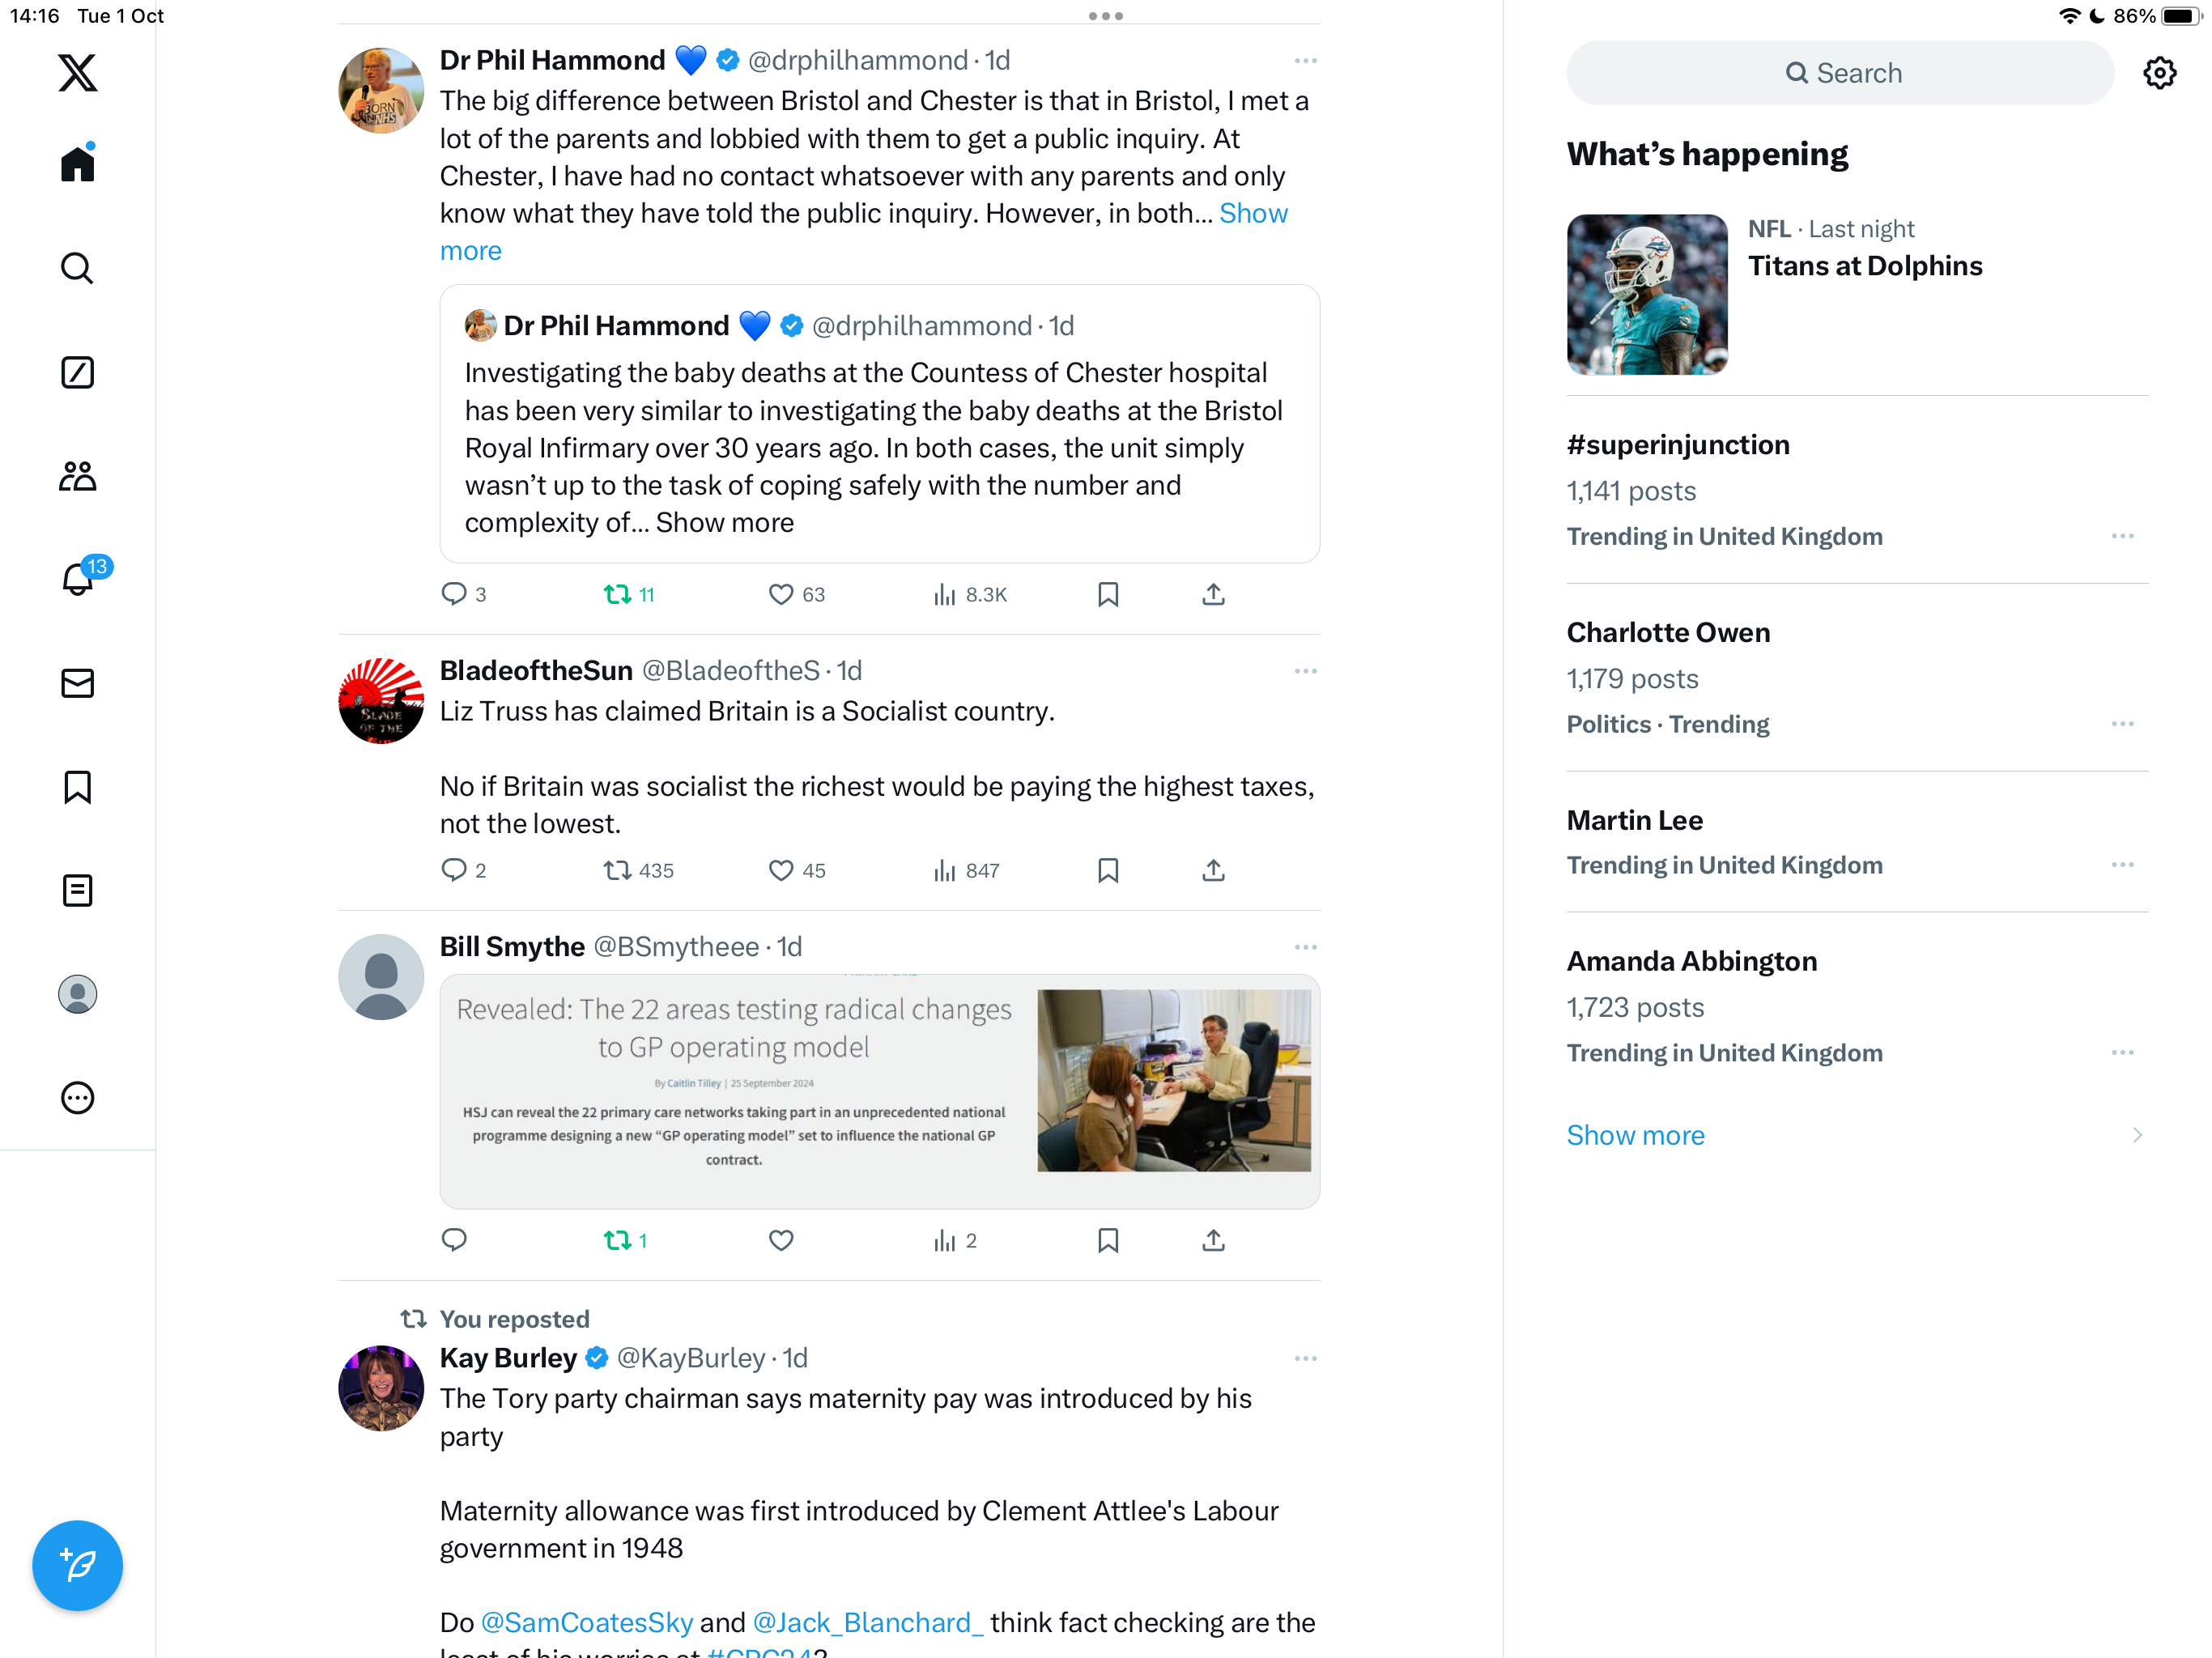Open the Communities people icon
The height and width of the screenshot is (1658, 2212).
pyautogui.click(x=78, y=476)
